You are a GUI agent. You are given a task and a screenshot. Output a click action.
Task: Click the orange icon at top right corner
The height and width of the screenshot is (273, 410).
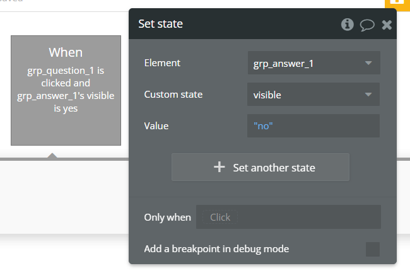point(397,3)
